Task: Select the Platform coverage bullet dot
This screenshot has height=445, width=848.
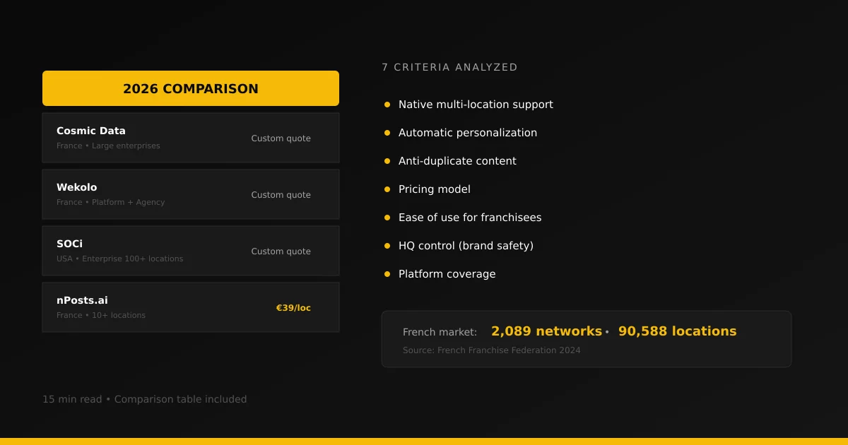Action: 387,273
